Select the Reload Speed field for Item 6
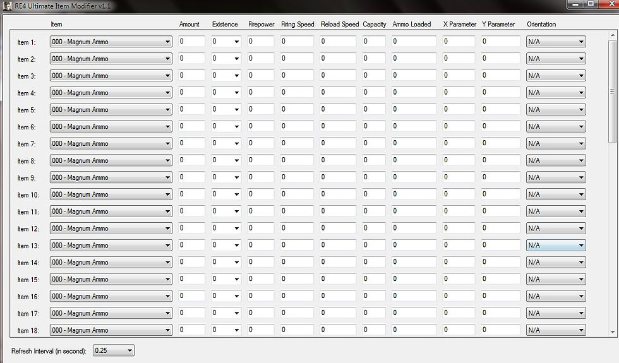 tap(338, 126)
